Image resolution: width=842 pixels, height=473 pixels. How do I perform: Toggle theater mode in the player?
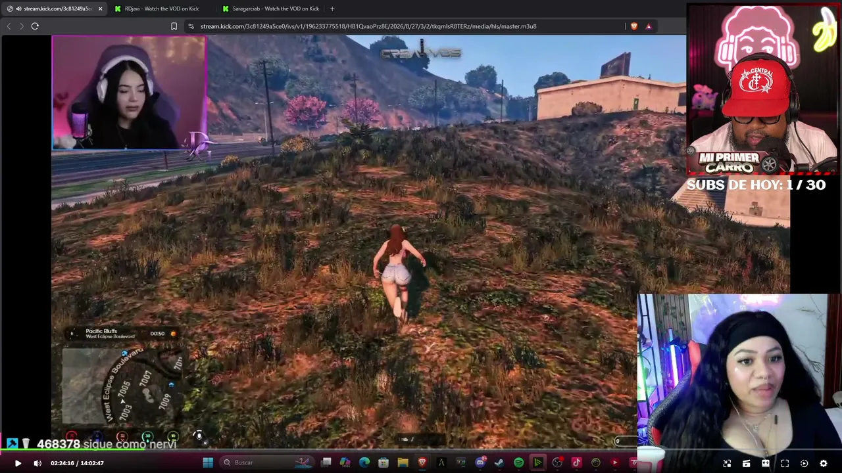click(x=766, y=463)
